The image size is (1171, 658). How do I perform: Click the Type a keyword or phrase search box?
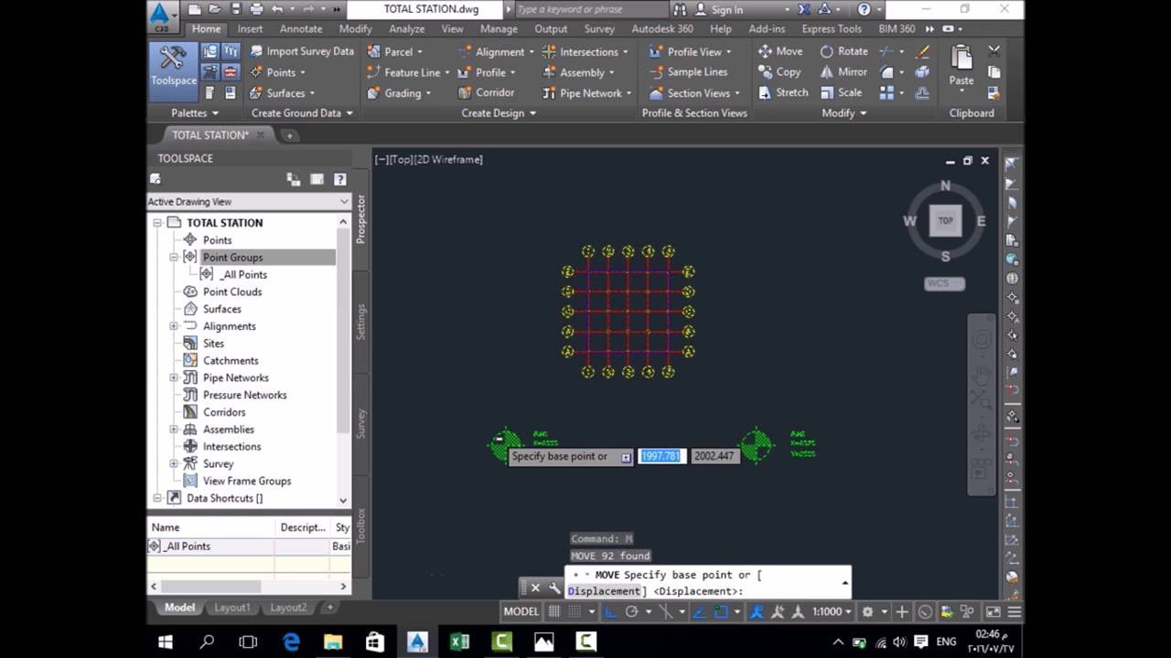[589, 9]
